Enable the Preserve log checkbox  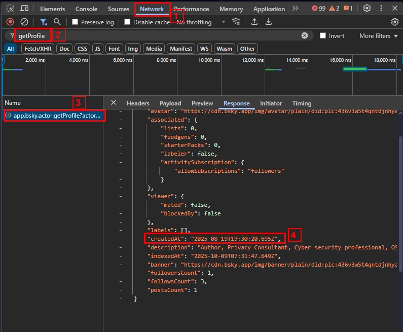[x=75, y=22]
